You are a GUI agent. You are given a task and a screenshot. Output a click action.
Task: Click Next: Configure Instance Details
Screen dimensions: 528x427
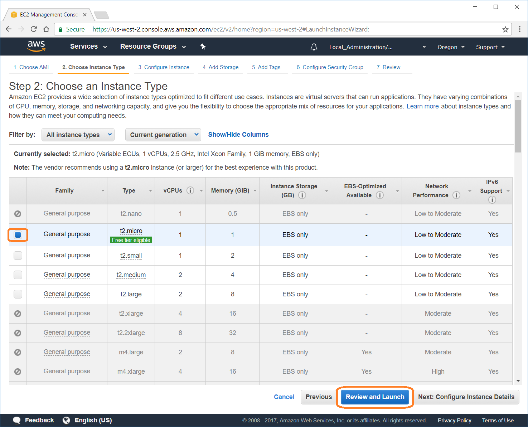pyautogui.click(x=466, y=397)
